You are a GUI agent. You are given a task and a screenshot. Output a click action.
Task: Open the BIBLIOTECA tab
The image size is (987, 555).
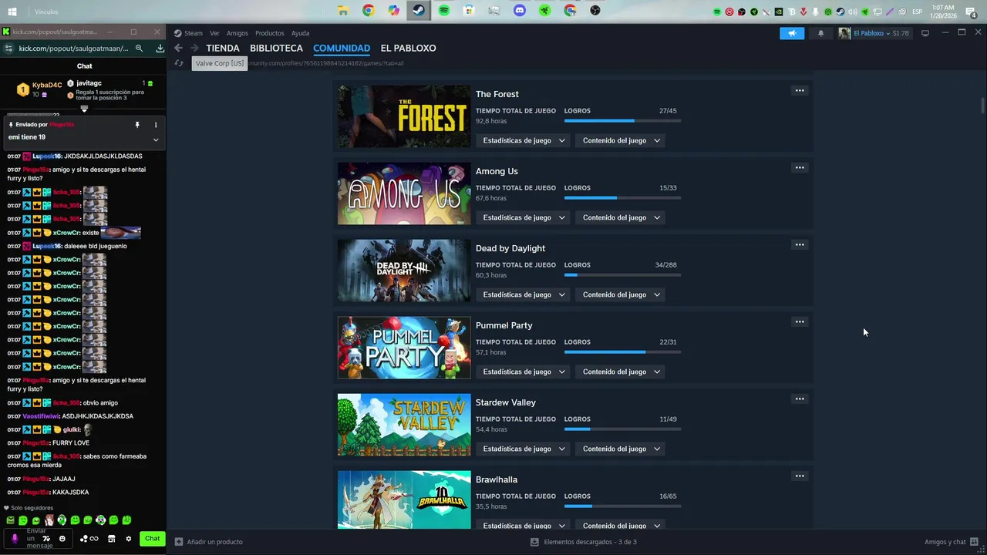(x=276, y=48)
